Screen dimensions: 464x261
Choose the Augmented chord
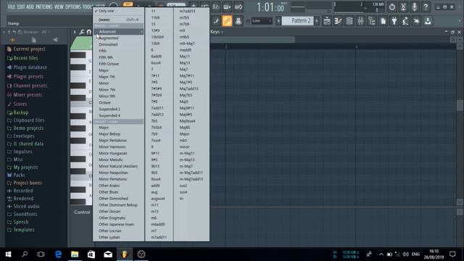pyautogui.click(x=118, y=38)
